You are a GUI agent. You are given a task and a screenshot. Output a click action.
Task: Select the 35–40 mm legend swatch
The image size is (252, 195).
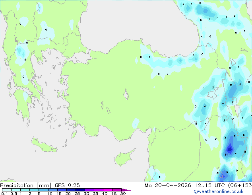[x=99, y=190]
